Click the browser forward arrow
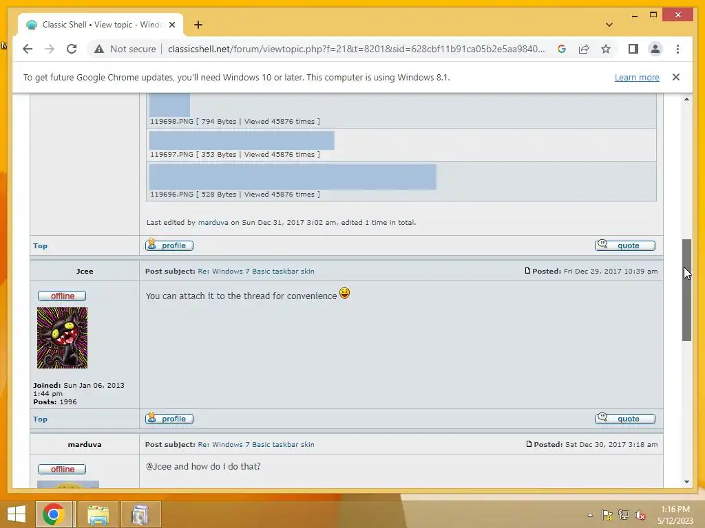The height and width of the screenshot is (528, 705). pos(50,49)
